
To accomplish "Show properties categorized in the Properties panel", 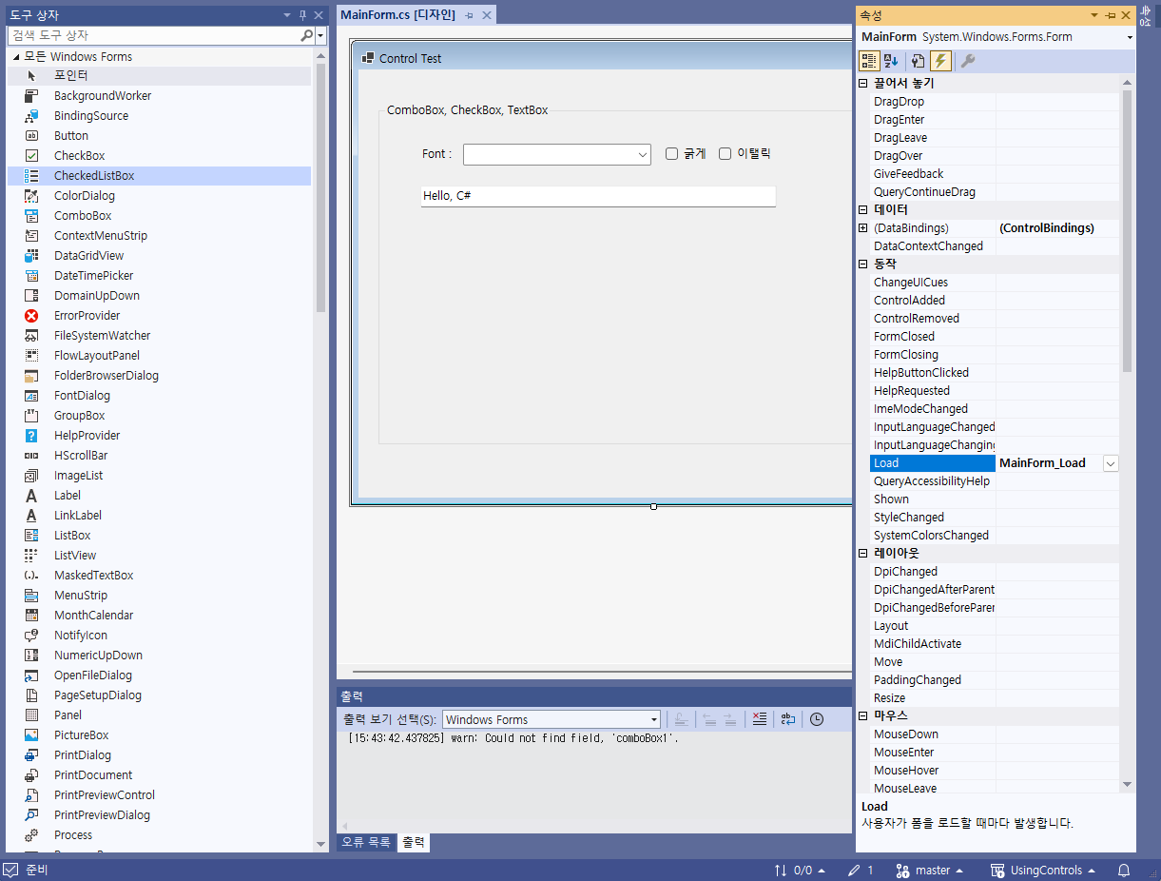I will [869, 61].
